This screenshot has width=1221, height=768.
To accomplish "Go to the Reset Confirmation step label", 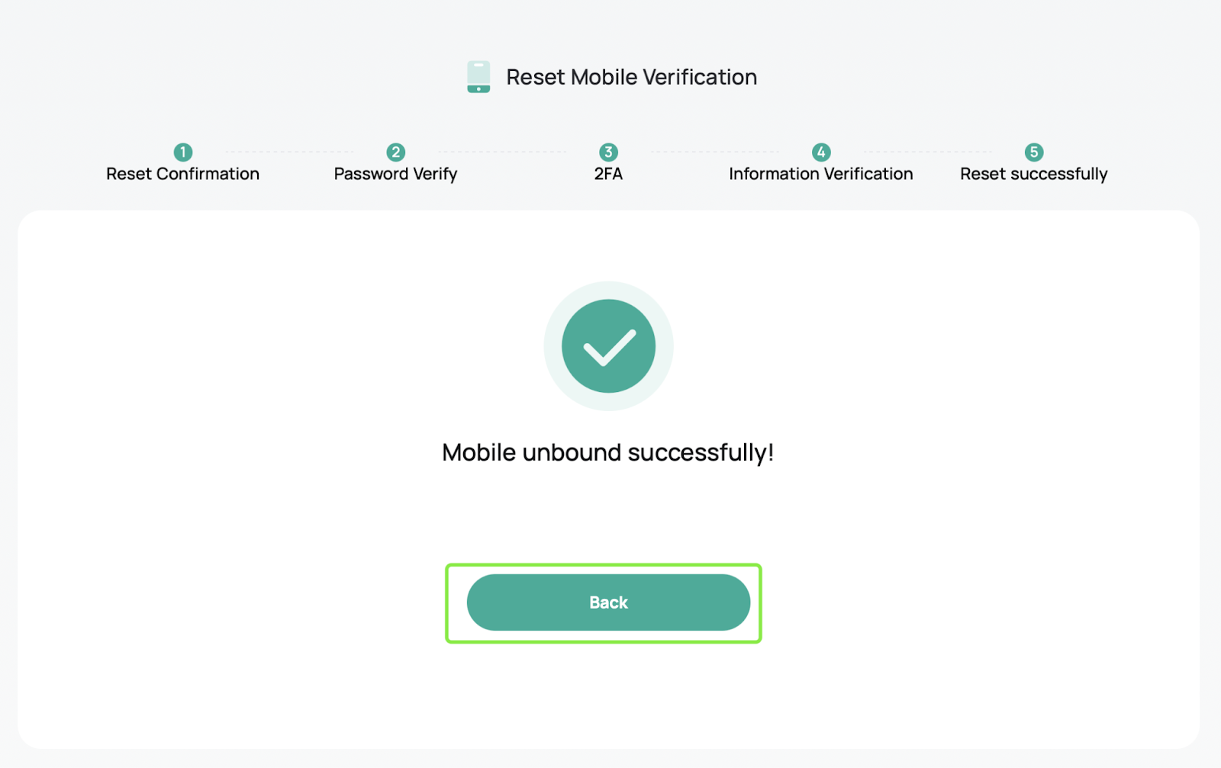I will pyautogui.click(x=183, y=174).
